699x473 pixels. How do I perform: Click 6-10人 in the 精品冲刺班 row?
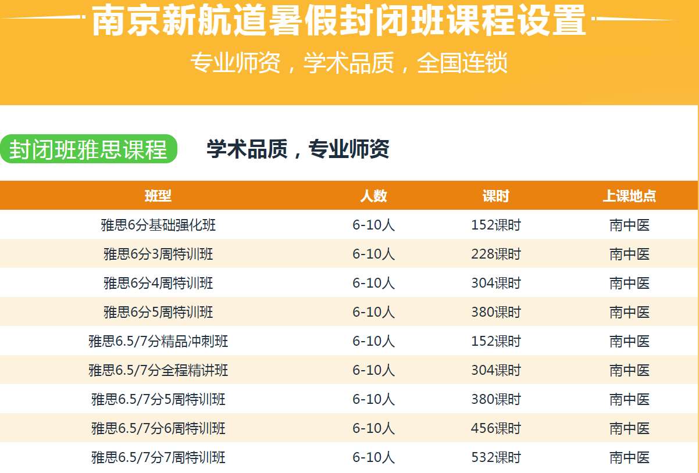(x=373, y=341)
